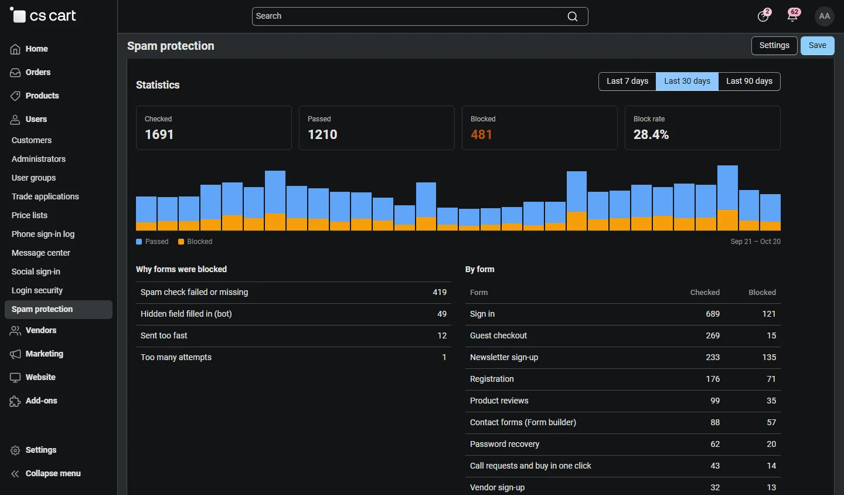Image resolution: width=844 pixels, height=495 pixels.
Task: Click the search magnifier icon
Action: tap(573, 16)
